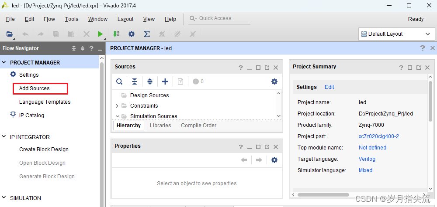This screenshot has height=207, width=437.
Task: Click the Edit link beside Settings
Action: coord(329,87)
